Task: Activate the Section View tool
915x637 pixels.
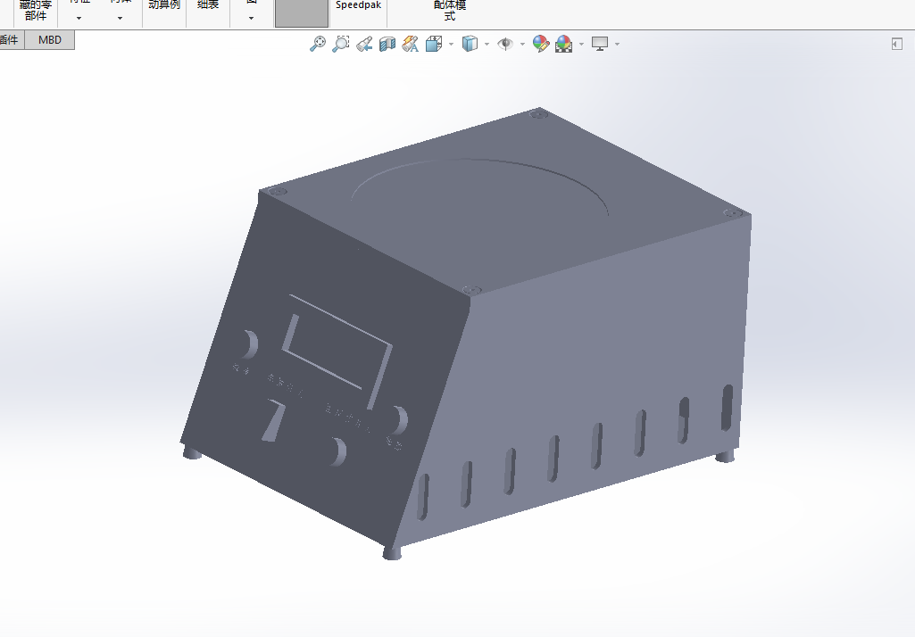Action: click(x=387, y=45)
